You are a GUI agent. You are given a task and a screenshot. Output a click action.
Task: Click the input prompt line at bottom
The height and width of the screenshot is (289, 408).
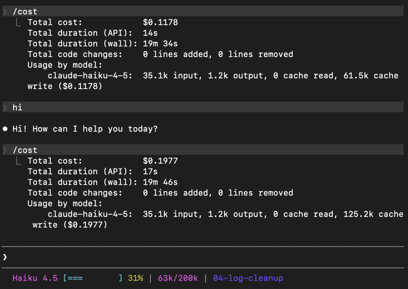(203, 257)
